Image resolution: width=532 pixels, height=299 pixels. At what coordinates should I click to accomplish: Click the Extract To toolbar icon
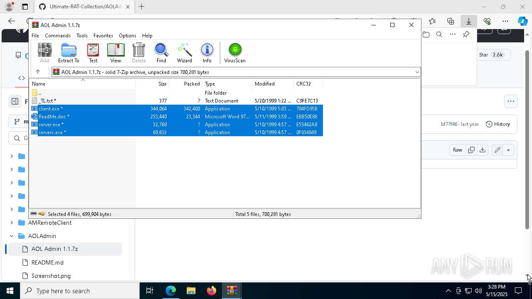(69, 53)
